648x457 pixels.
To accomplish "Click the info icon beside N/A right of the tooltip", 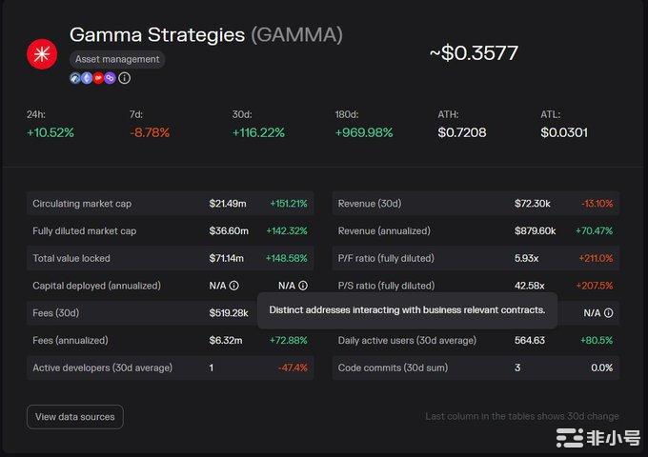I will pyautogui.click(x=609, y=312).
